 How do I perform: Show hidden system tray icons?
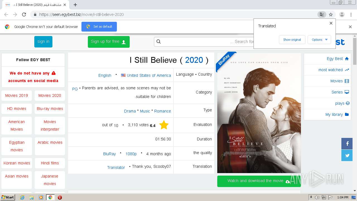[x=311, y=197]
